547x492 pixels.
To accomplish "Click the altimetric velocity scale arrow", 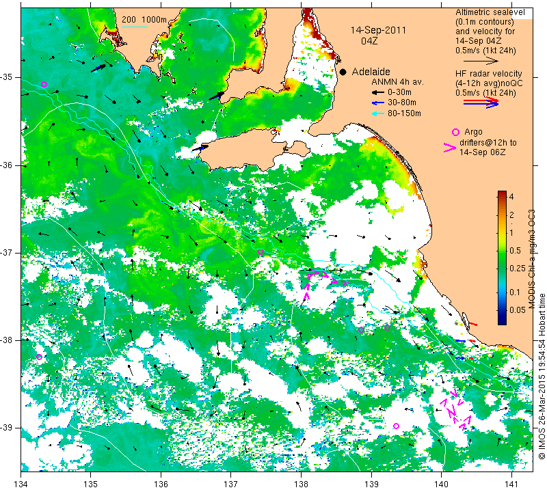I will 481,61.
